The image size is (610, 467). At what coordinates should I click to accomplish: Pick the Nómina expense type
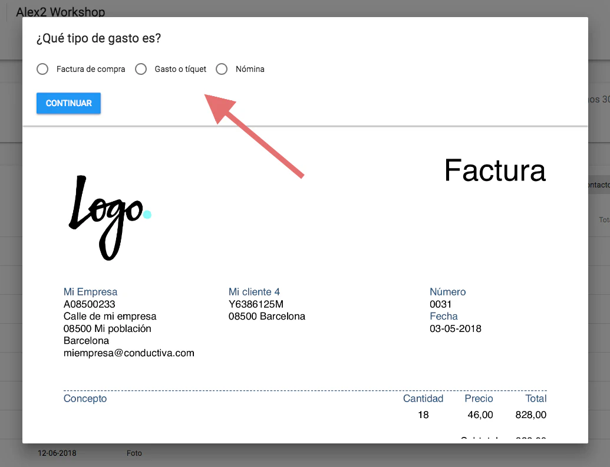click(222, 69)
